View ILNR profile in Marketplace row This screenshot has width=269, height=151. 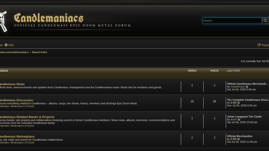tap(233, 139)
